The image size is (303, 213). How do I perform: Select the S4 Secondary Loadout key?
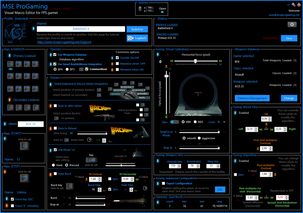click(36, 107)
